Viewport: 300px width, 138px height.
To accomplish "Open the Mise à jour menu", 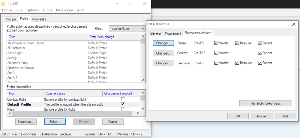I will pyautogui.click(x=64, y=10).
